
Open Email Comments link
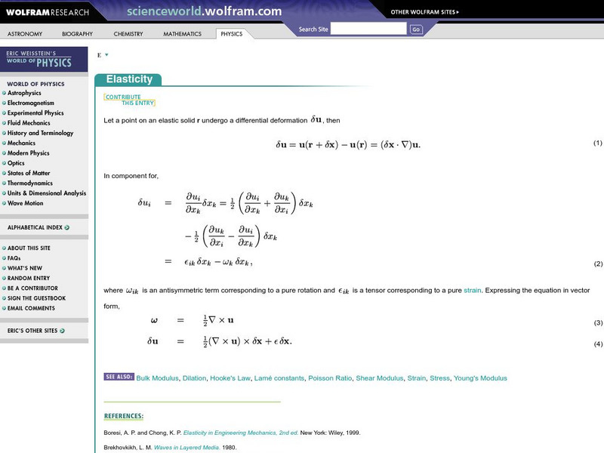[31, 308]
